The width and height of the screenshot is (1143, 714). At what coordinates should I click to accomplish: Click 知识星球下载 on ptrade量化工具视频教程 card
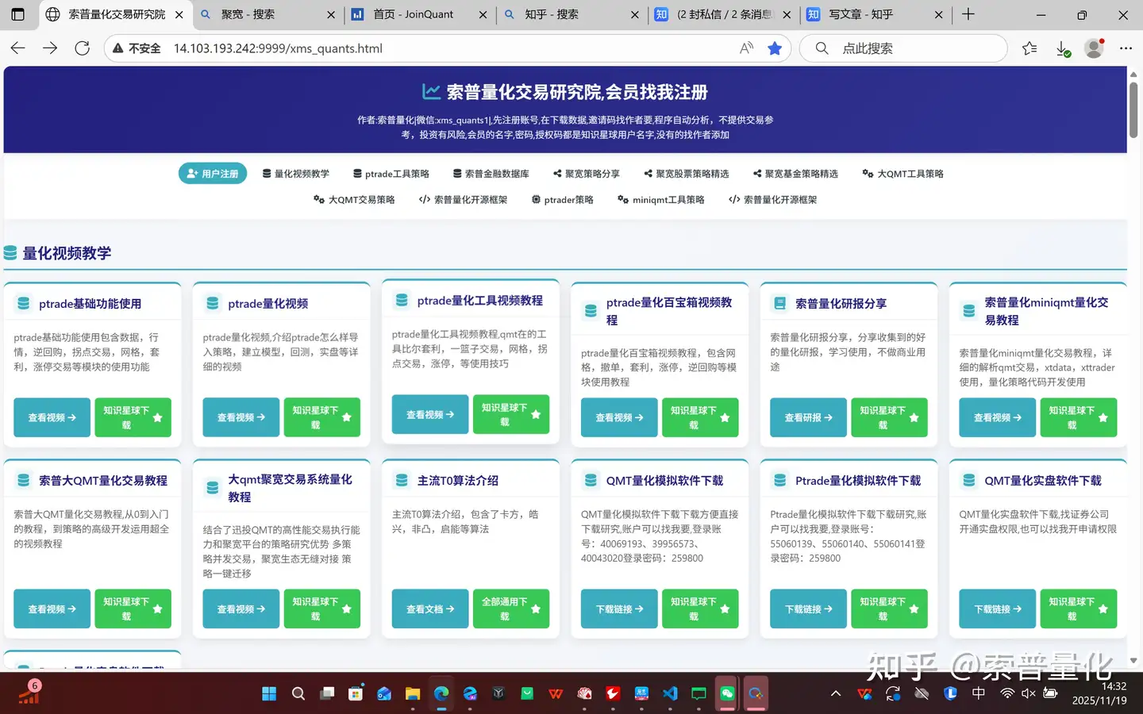[x=511, y=414]
